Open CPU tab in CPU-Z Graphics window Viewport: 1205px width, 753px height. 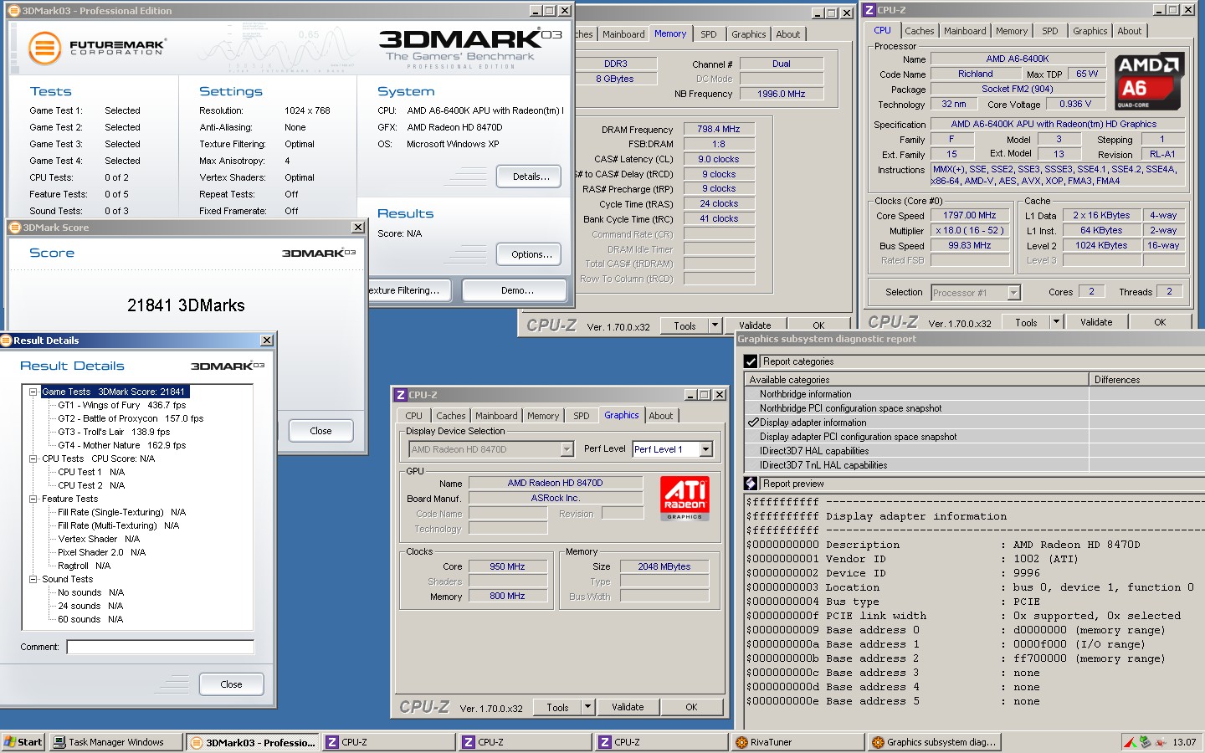(x=413, y=416)
